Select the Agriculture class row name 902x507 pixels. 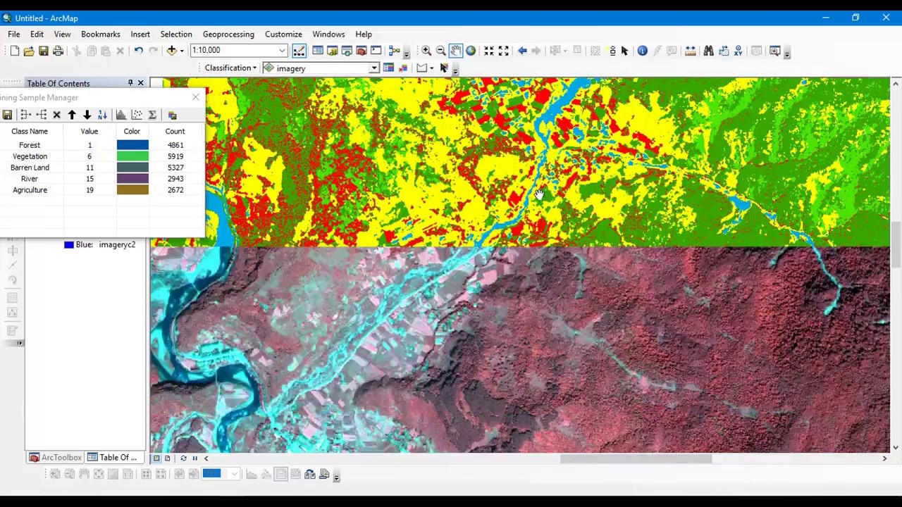(30, 190)
